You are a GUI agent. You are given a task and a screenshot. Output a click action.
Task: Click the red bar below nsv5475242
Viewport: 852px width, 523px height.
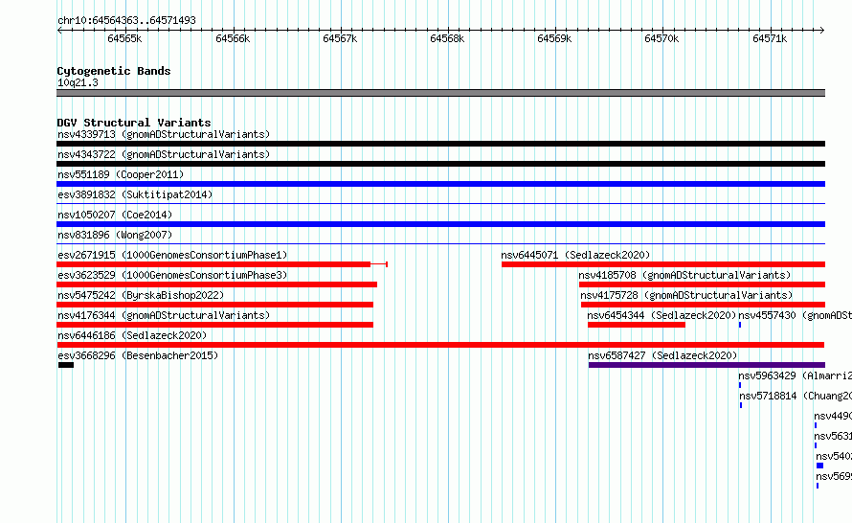pyautogui.click(x=214, y=305)
